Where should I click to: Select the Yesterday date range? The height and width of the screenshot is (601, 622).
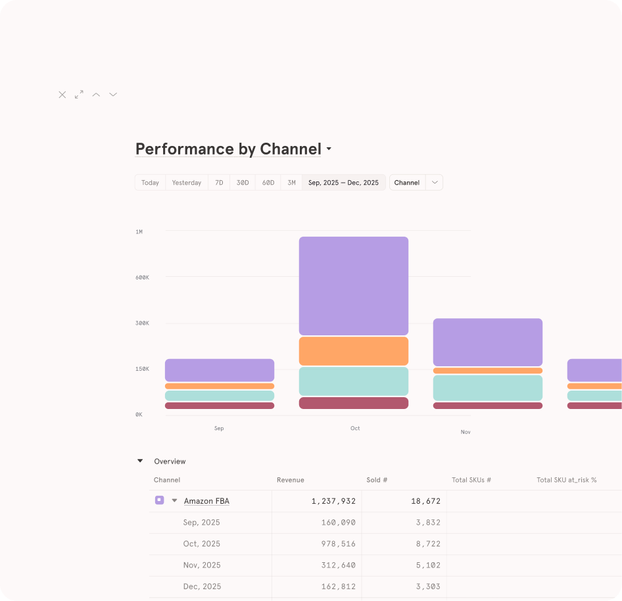(x=187, y=182)
